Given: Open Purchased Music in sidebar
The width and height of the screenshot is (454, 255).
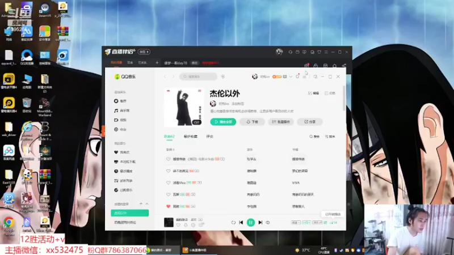Looking at the screenshot, I should [123, 190].
